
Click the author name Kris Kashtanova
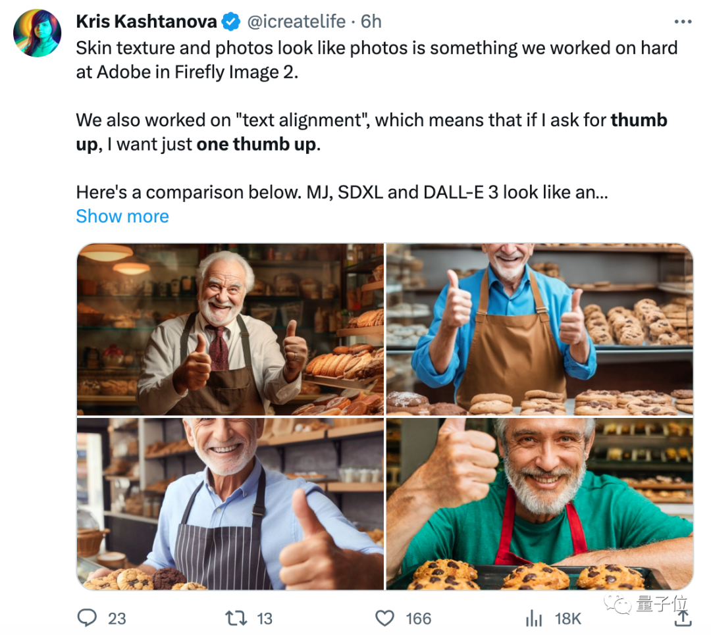[146, 20]
